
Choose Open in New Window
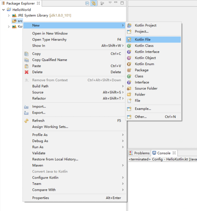pyautogui.click(x=74, y=33)
